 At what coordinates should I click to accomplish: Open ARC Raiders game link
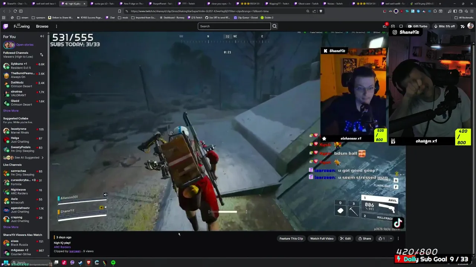(62, 247)
